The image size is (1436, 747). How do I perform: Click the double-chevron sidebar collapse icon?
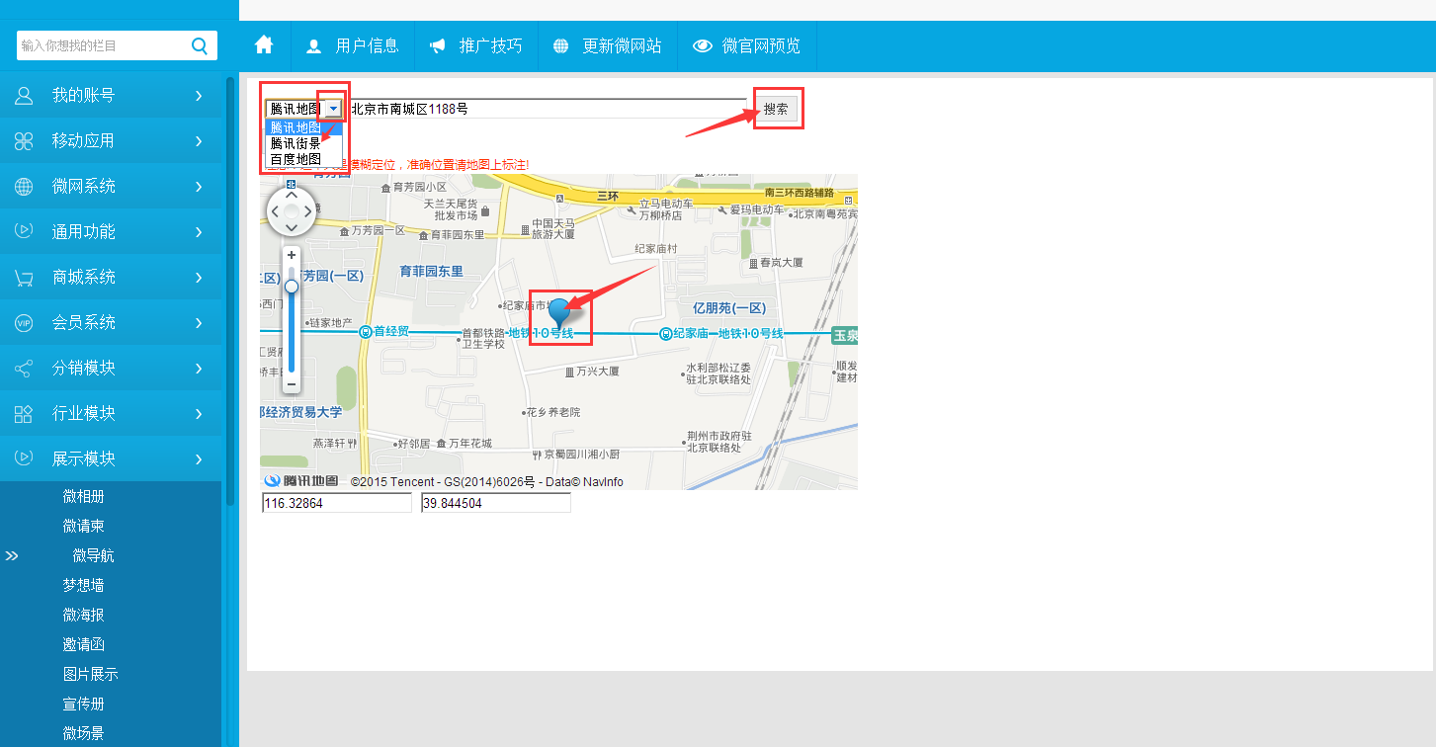pyautogui.click(x=12, y=556)
